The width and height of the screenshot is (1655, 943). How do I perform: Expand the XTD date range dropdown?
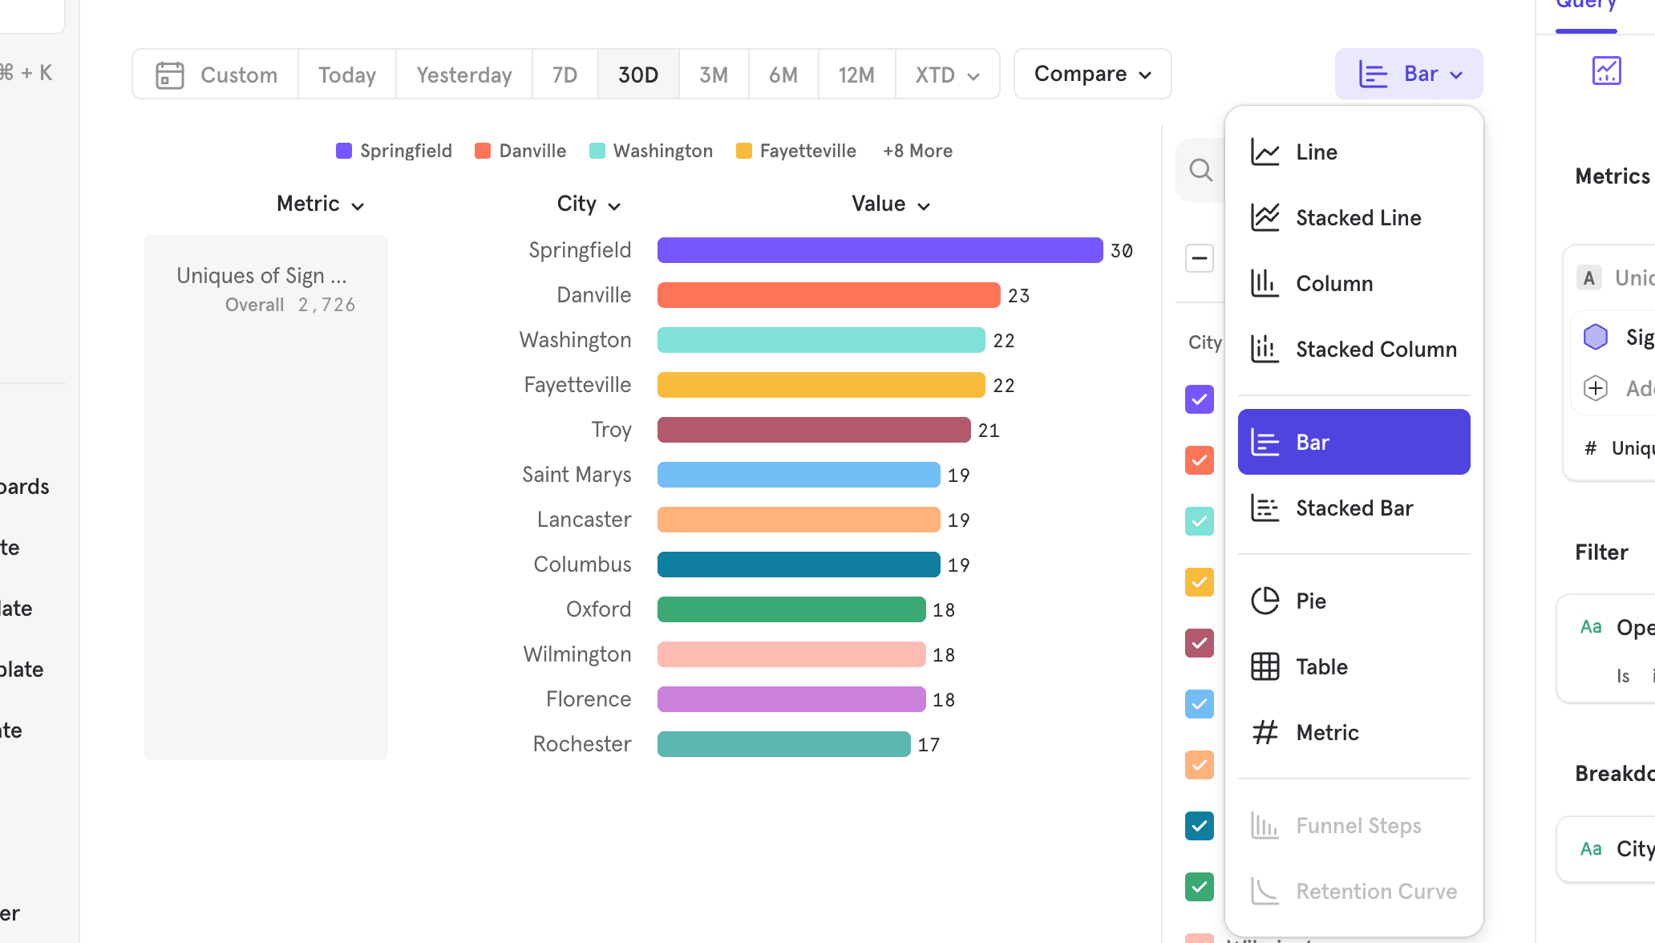[x=947, y=74]
